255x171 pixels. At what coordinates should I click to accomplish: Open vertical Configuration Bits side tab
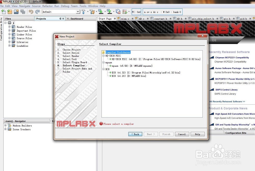1,29
